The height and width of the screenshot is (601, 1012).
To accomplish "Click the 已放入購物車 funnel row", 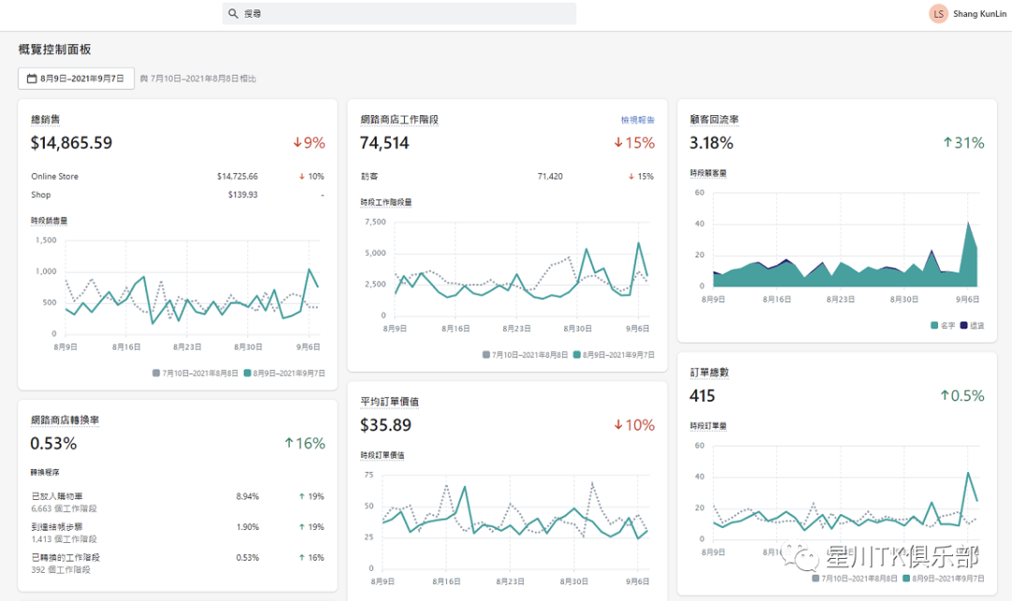I will pyautogui.click(x=177, y=503).
